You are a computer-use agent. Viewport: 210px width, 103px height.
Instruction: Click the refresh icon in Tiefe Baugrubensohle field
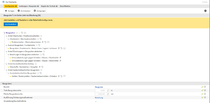pyautogui.click(x=108, y=90)
